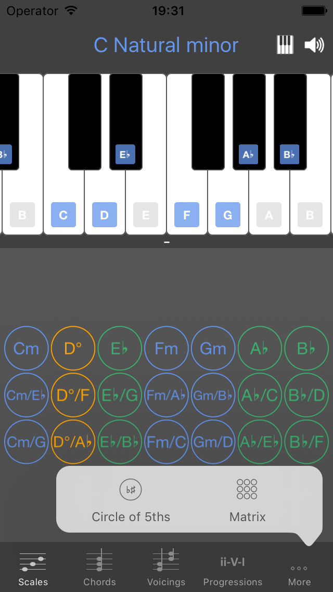The width and height of the screenshot is (333, 592).
Task: Open the scale picker via C Natural minor title
Action: 166,45
